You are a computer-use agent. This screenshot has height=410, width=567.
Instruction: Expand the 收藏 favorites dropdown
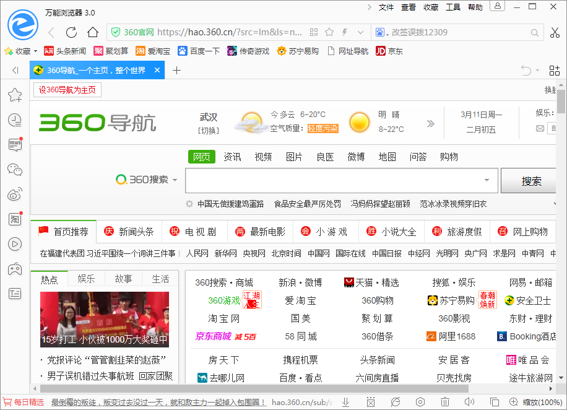tap(35, 51)
